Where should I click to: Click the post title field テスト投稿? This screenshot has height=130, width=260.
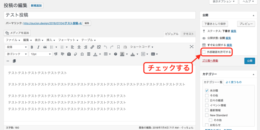[x=100, y=15]
